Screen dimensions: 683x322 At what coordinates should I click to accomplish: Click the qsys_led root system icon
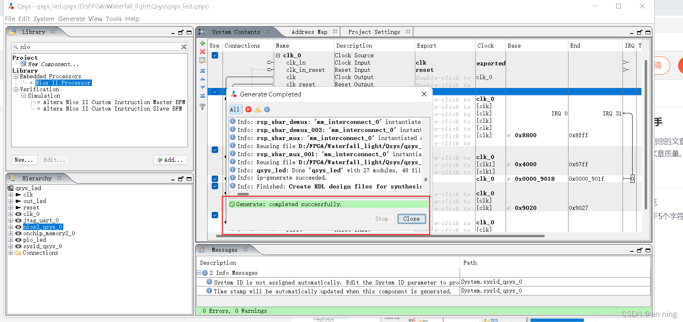(x=11, y=188)
